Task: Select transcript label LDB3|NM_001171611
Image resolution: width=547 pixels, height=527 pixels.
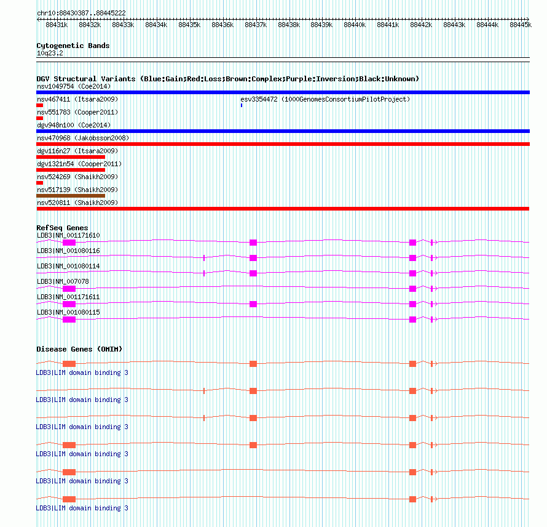Action: [x=68, y=297]
